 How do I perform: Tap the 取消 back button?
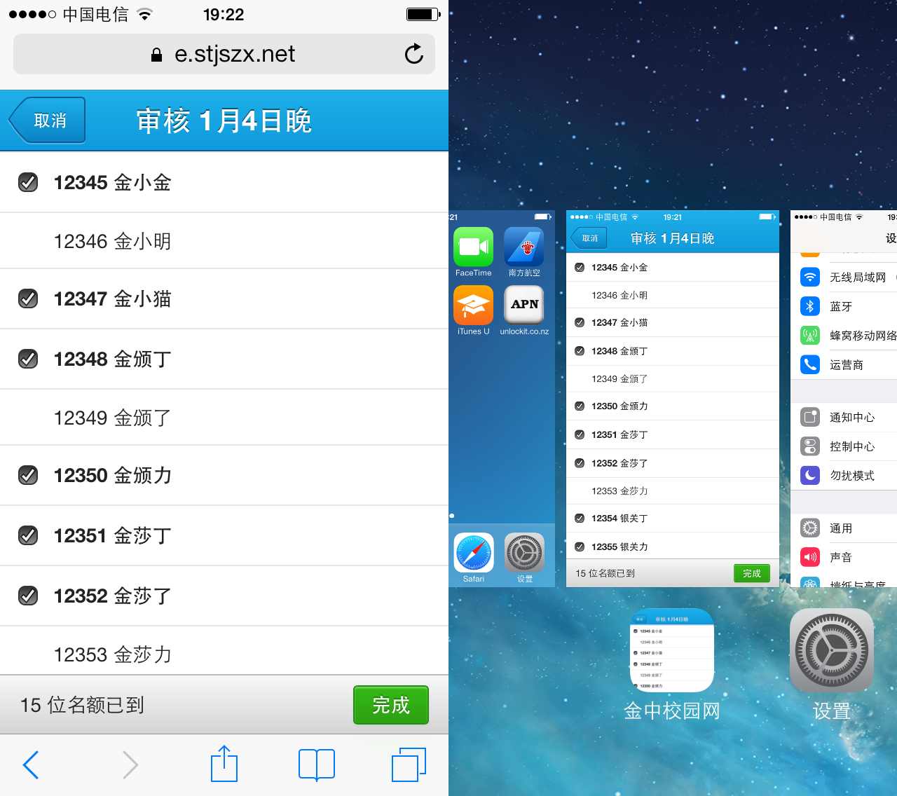(x=48, y=121)
